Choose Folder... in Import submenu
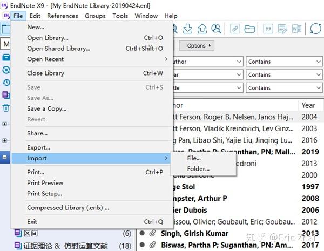 point(204,169)
